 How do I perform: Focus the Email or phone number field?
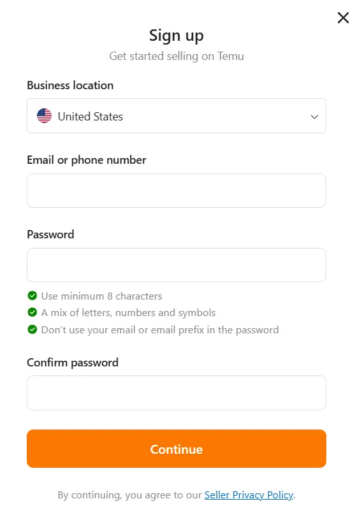[177, 191]
